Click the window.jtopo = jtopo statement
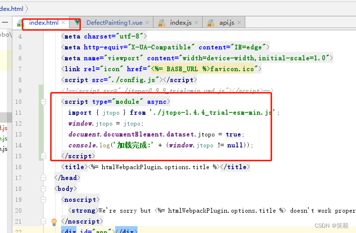The height and width of the screenshot is (233, 356). click(x=106, y=124)
